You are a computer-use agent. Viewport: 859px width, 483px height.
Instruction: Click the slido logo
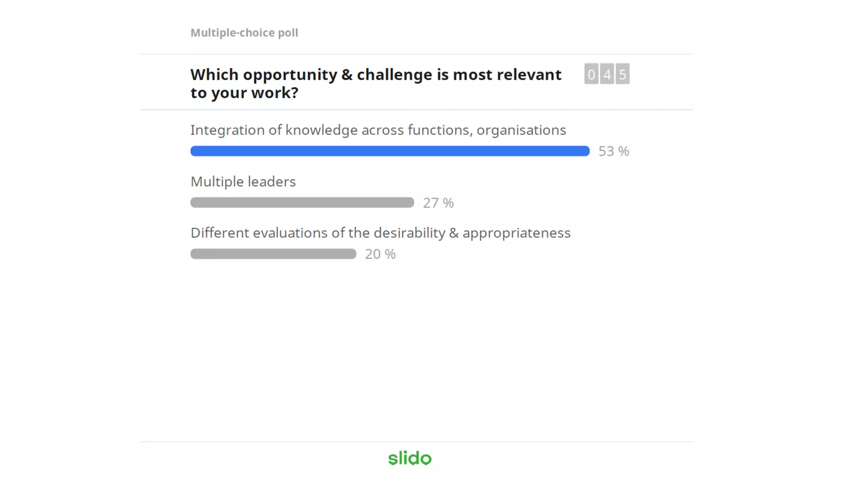tap(410, 458)
